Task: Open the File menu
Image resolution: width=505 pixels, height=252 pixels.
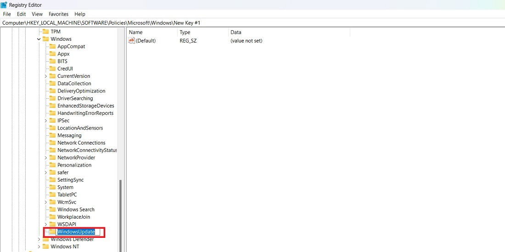Action: (7, 14)
